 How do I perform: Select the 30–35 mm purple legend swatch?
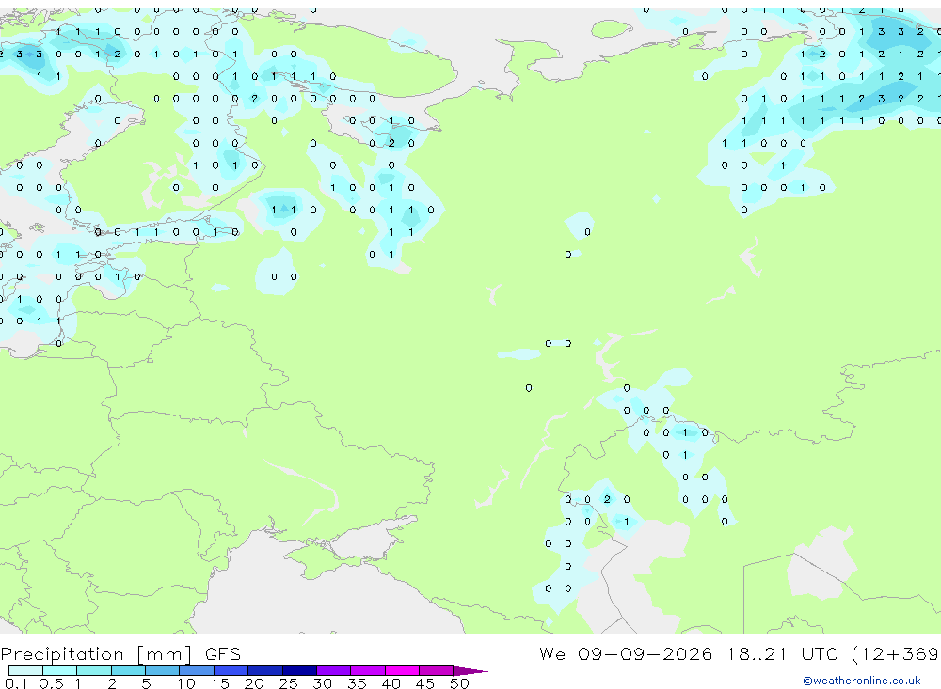pos(334,670)
